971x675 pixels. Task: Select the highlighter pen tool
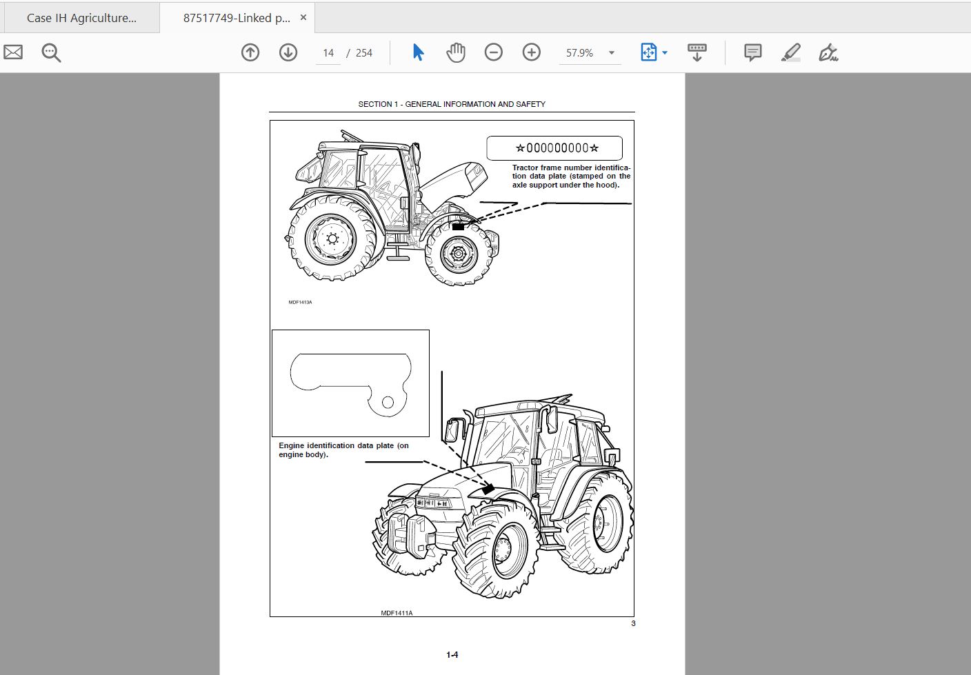point(791,52)
